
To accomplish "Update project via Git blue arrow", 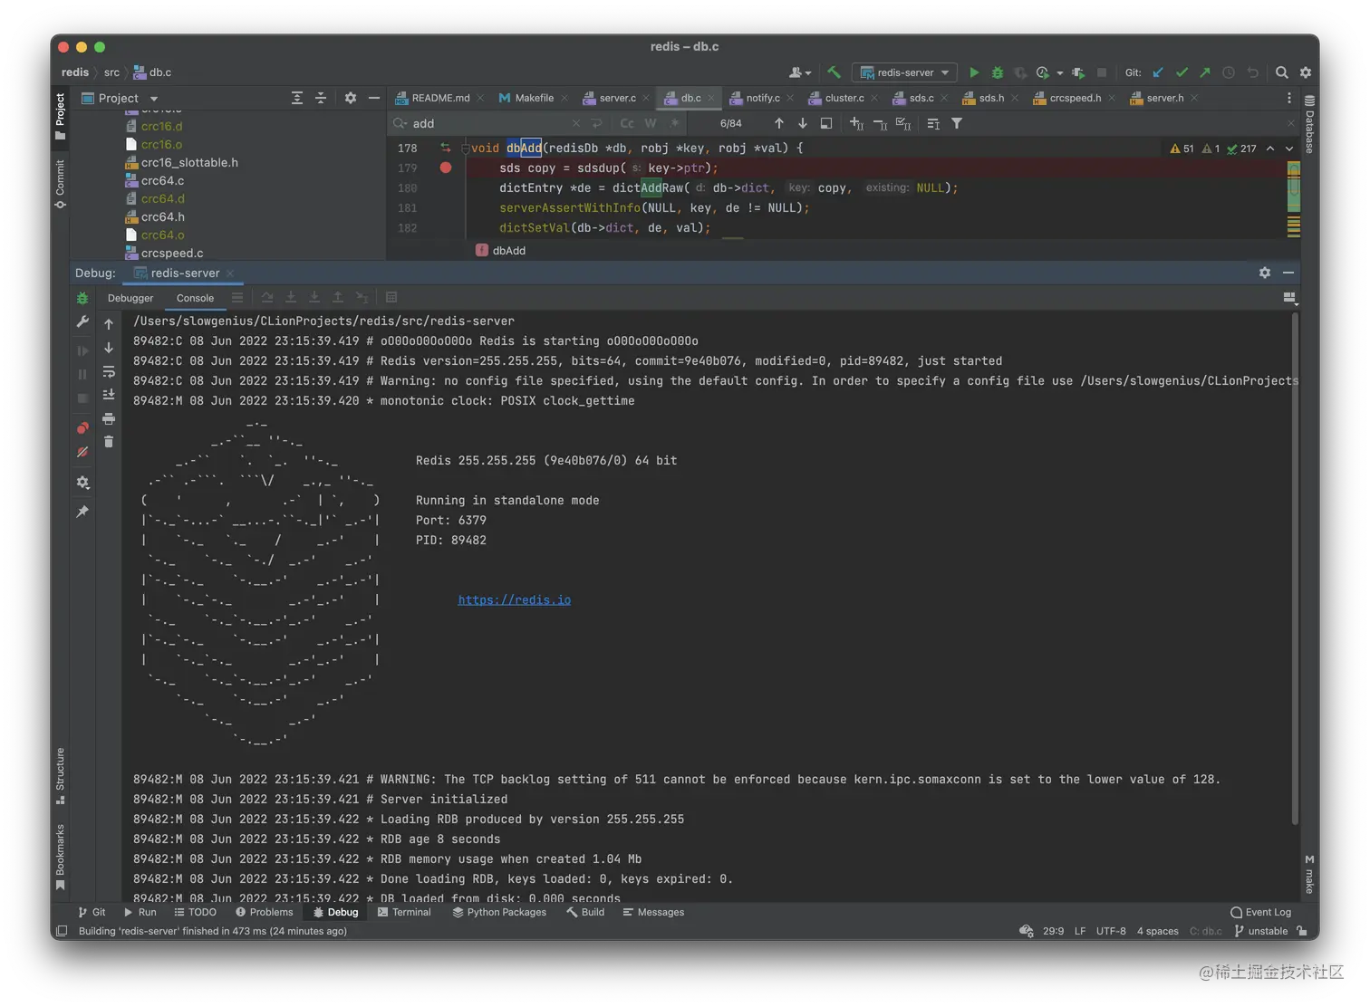I will pos(1158,72).
